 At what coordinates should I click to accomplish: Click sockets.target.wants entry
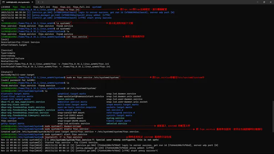click(119, 107)
